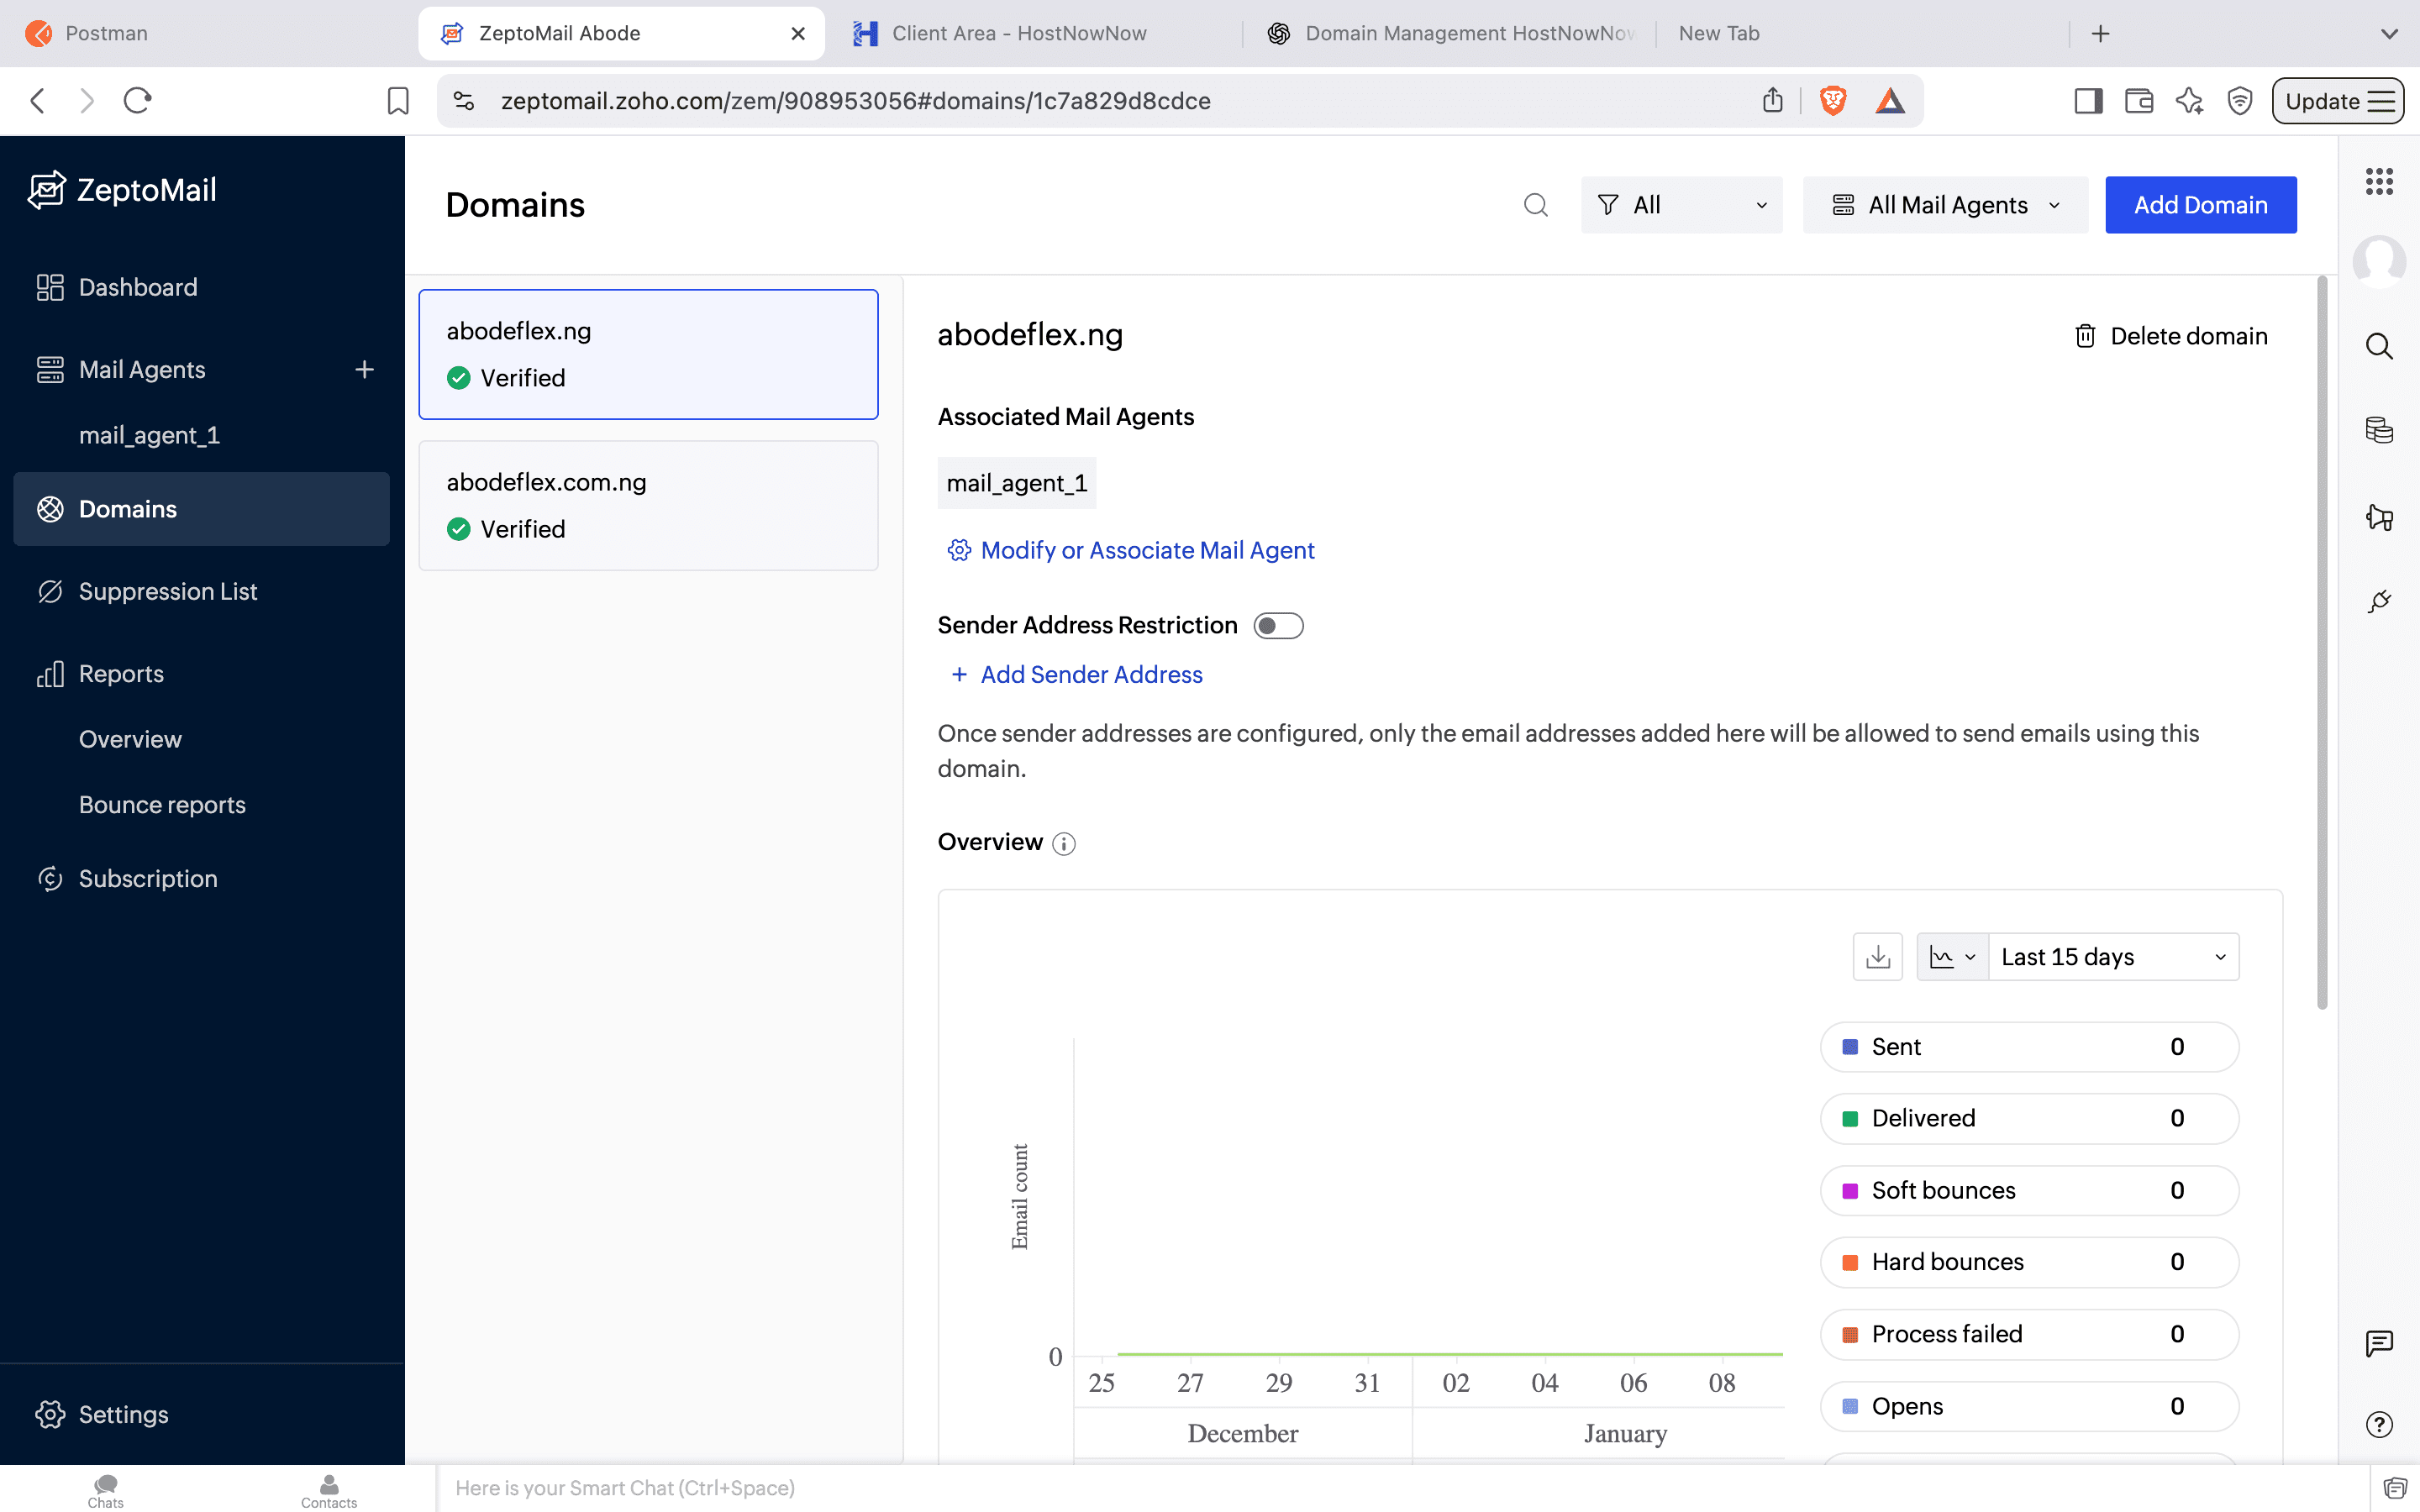Click the Brave Shields lion icon
The width and height of the screenshot is (2420, 1512).
pos(1832,101)
